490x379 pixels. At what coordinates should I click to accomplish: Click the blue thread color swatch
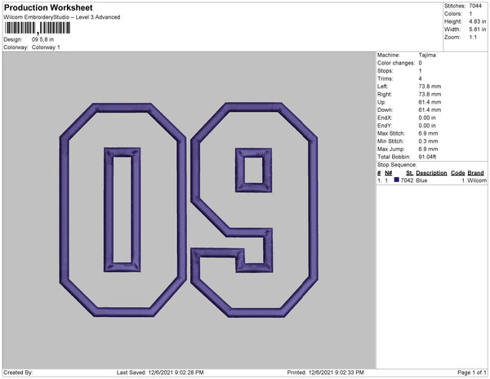point(397,181)
